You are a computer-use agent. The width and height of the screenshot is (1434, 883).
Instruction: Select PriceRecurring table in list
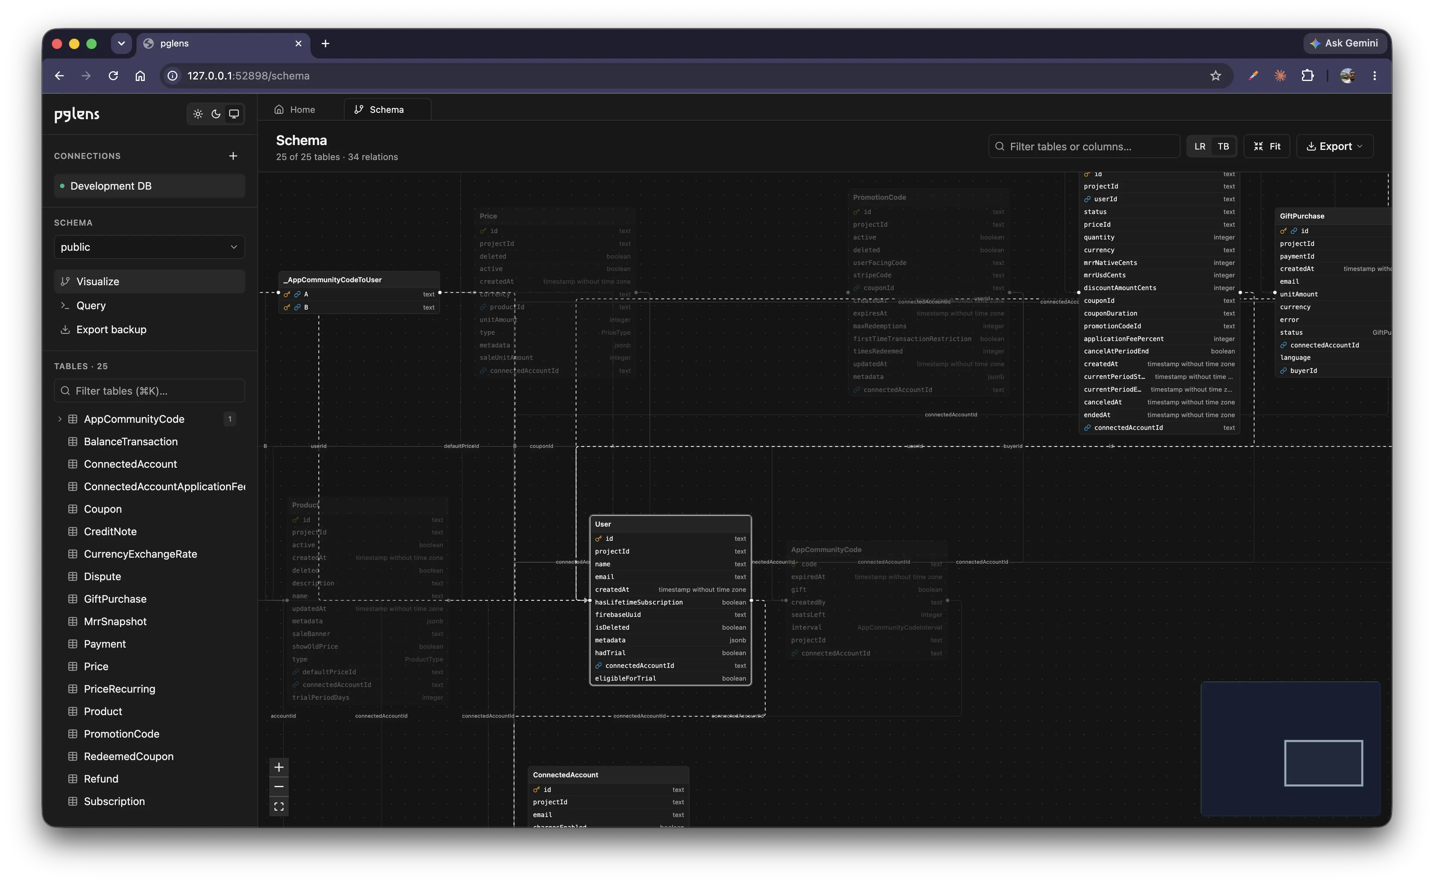(x=120, y=689)
